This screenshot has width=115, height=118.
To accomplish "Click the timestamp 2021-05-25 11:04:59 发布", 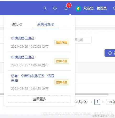I will tap(30, 88).
